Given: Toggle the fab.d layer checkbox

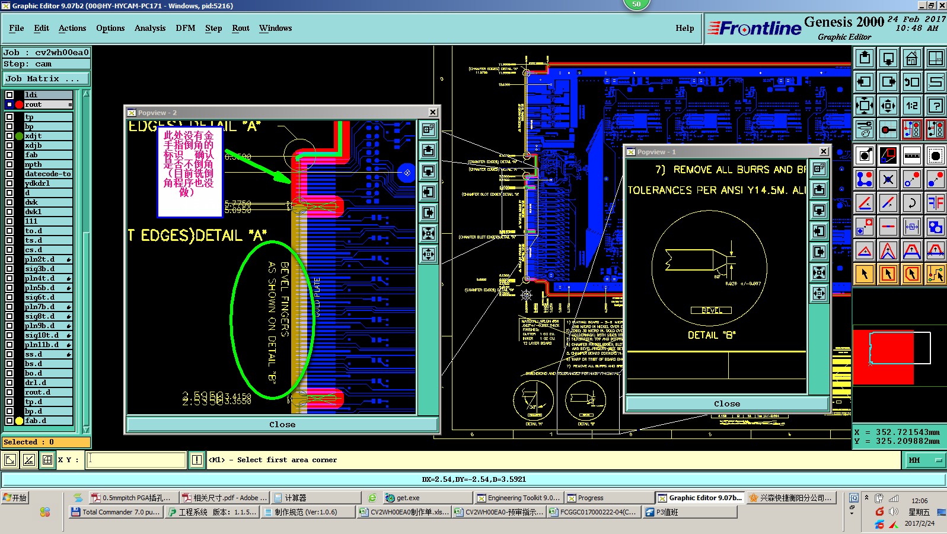Looking at the screenshot, I should (9, 421).
